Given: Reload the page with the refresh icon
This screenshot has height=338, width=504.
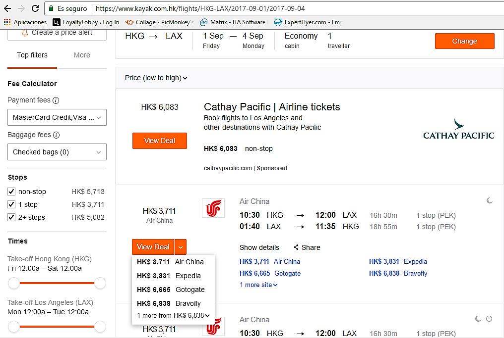Looking at the screenshot, I should (x=35, y=8).
